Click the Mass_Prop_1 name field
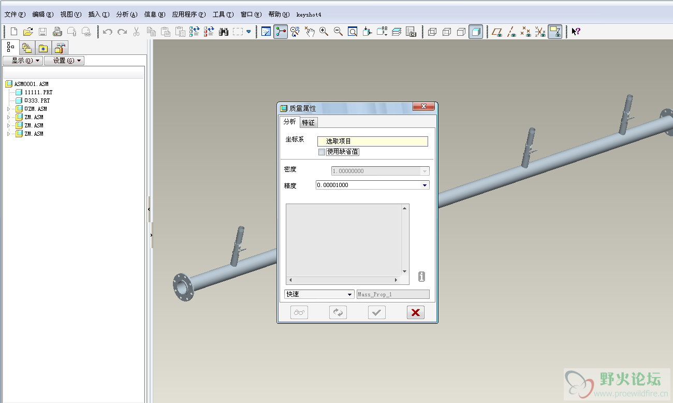 (393, 294)
